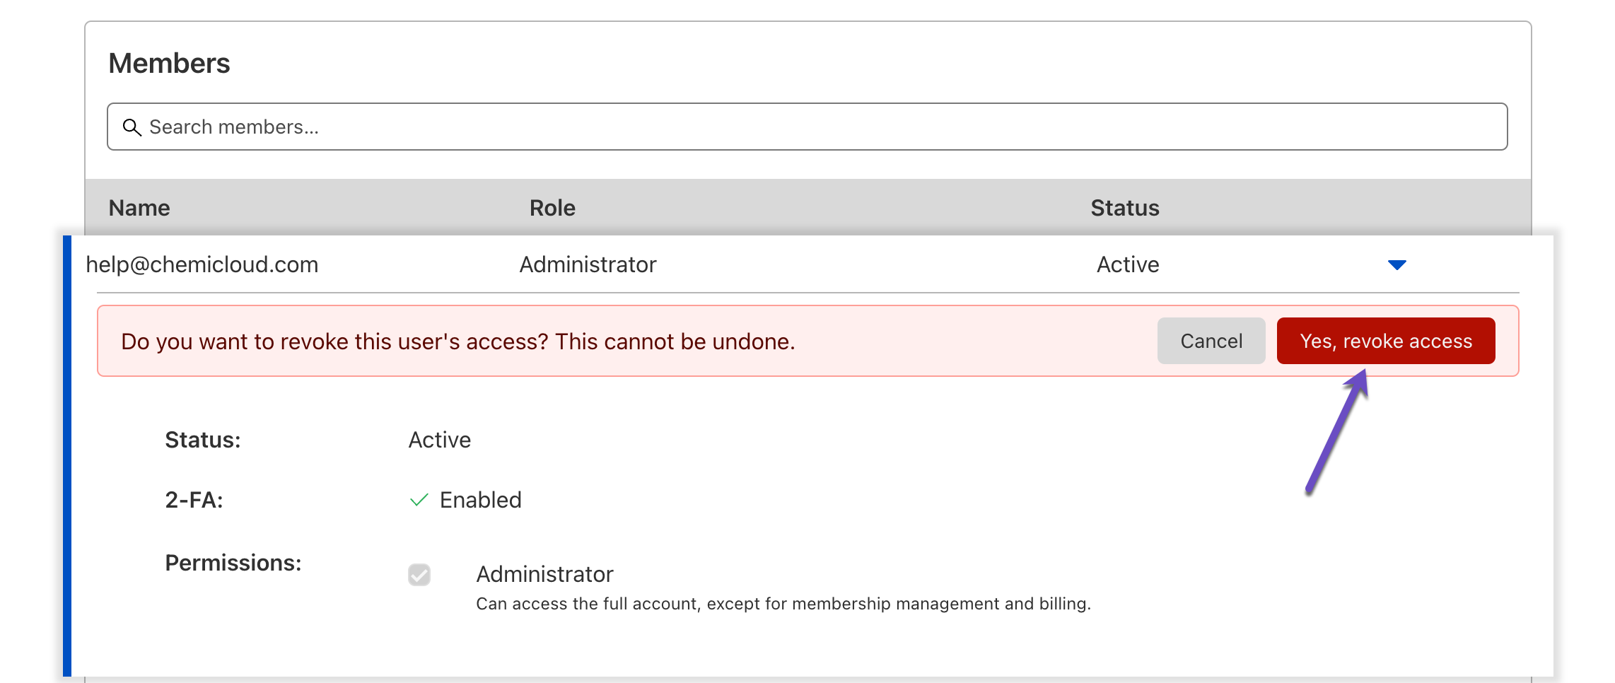This screenshot has width=1615, height=683.
Task: Sort by the Status column header
Action: click(x=1124, y=208)
